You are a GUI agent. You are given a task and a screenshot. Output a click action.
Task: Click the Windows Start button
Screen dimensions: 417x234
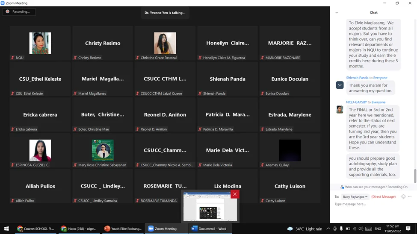(x=6, y=229)
